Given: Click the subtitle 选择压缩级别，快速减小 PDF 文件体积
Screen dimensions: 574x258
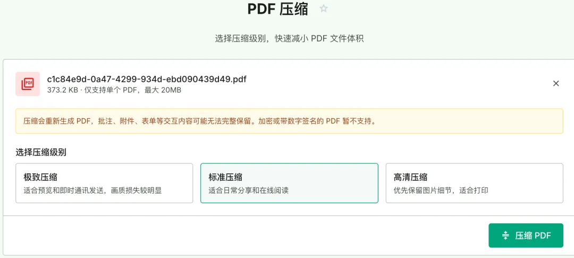Looking at the screenshot, I should click(289, 39).
